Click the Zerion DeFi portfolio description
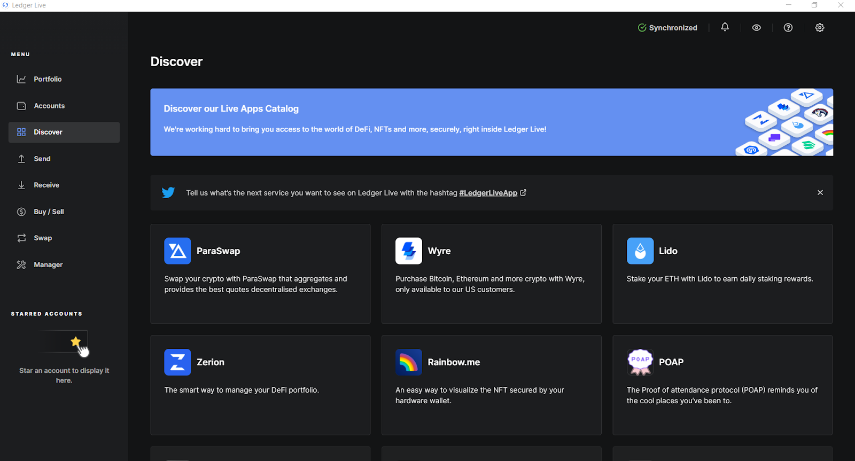This screenshot has height=461, width=855. [242, 390]
